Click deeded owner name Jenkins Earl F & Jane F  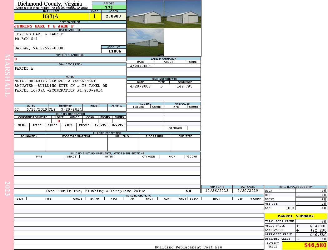[44, 26]
